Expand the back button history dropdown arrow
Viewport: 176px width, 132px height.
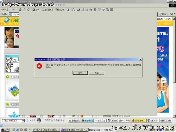pyautogui.click(x=10, y=10)
